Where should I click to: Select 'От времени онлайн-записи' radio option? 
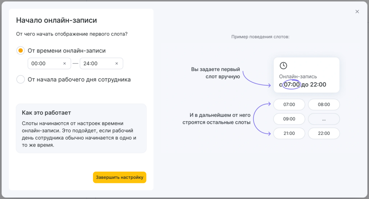click(x=21, y=51)
